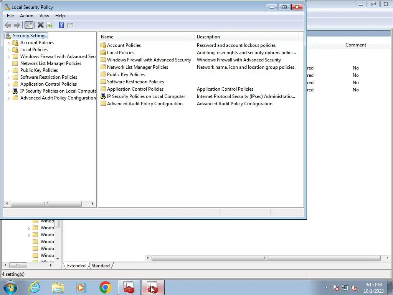This screenshot has width=393, height=295.
Task: Click Local Policies folder icon in list pane
Action: [x=103, y=52]
